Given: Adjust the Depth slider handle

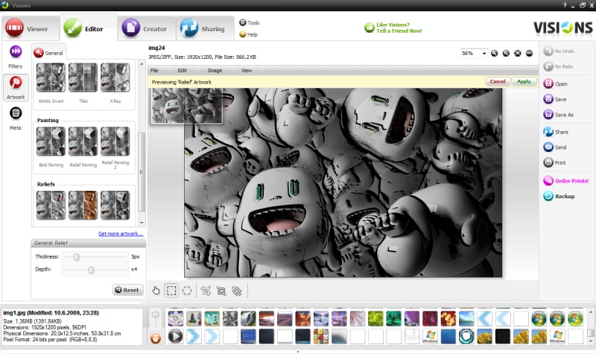Looking at the screenshot, I should point(91,270).
